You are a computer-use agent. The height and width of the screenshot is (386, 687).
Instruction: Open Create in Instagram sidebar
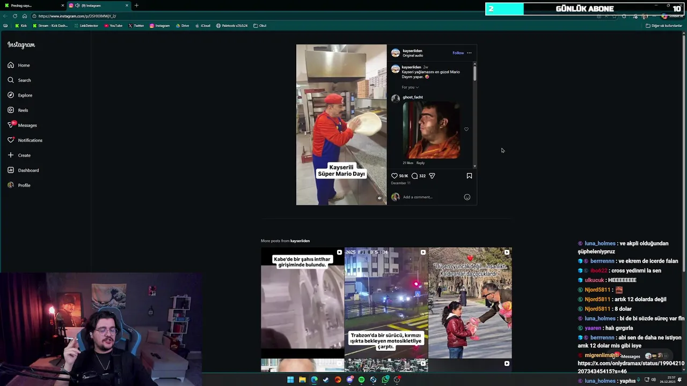tap(19, 155)
